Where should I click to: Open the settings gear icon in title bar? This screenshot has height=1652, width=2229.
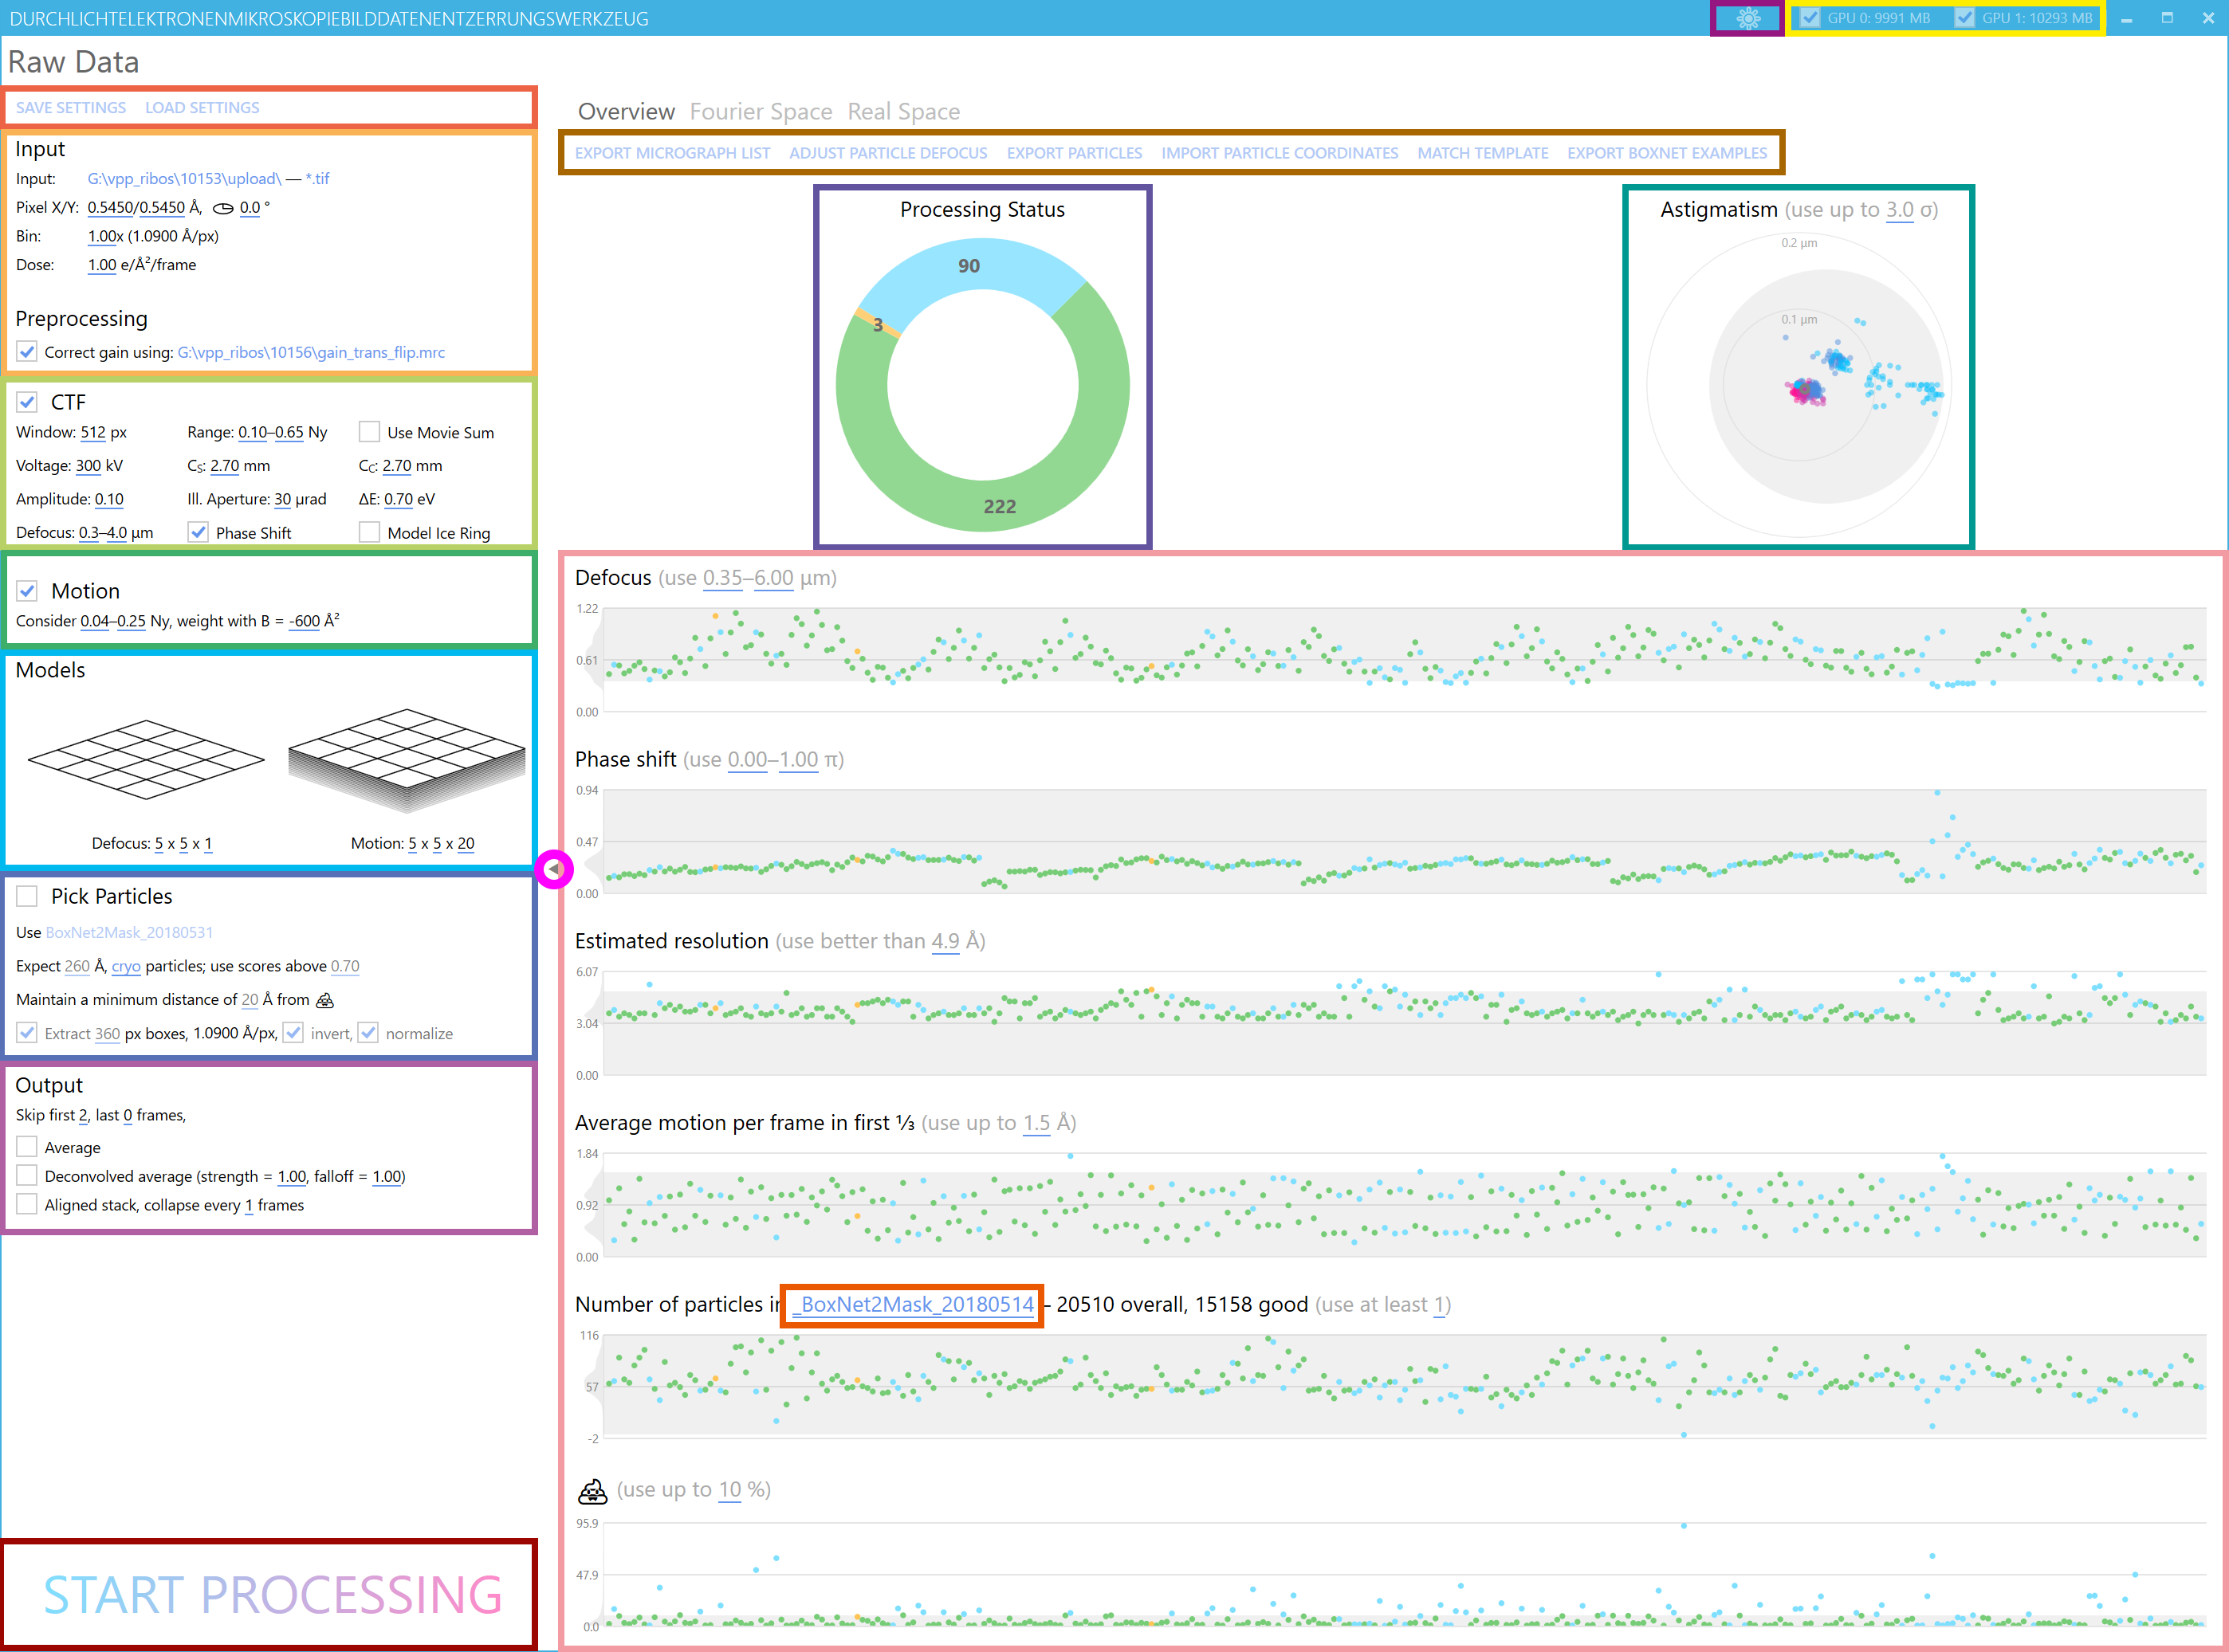click(x=1747, y=18)
